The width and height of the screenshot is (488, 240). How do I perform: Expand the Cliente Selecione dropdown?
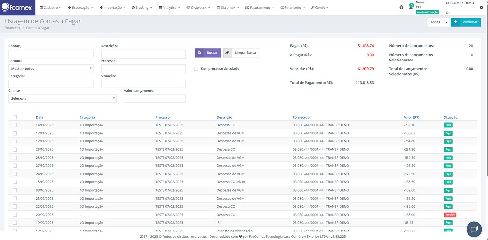coord(62,99)
